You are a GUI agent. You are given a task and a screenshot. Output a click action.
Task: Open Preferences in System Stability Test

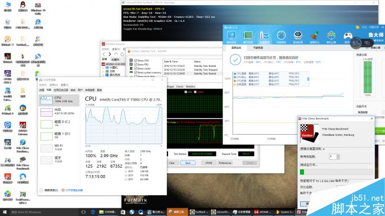tap(225, 163)
